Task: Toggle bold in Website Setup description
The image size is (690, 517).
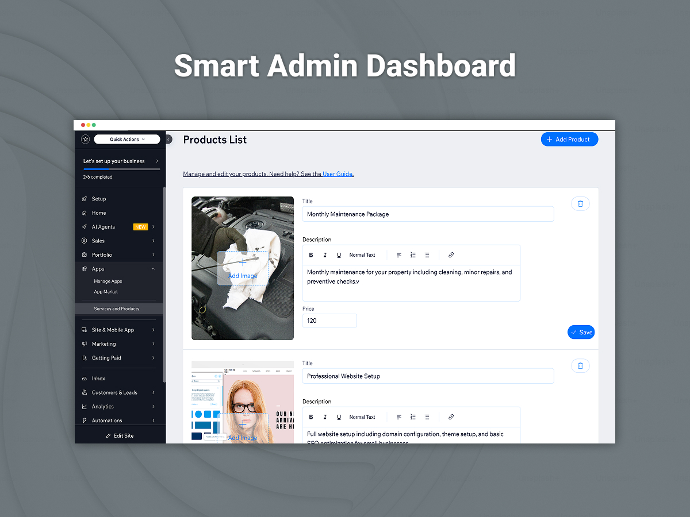Action: [311, 417]
